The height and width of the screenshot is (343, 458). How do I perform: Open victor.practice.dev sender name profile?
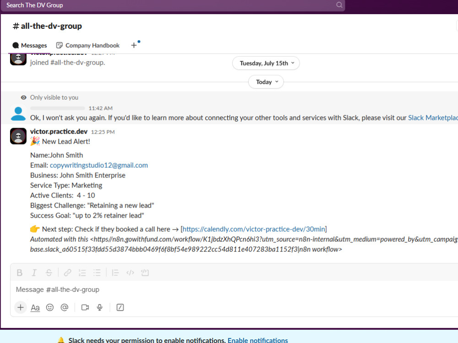click(59, 132)
